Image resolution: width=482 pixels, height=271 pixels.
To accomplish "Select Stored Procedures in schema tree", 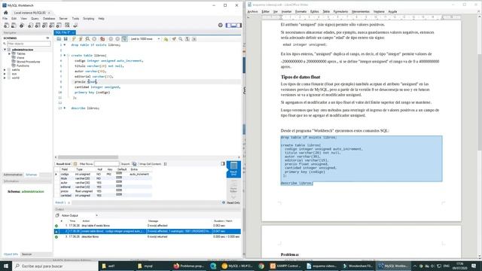I will (28, 62).
